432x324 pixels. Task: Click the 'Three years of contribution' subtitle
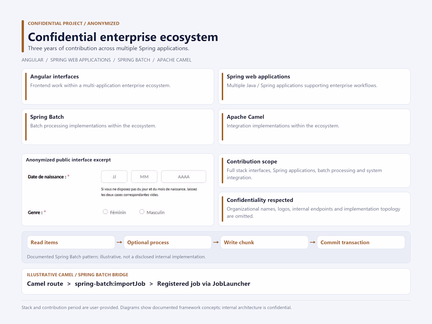[108, 48]
